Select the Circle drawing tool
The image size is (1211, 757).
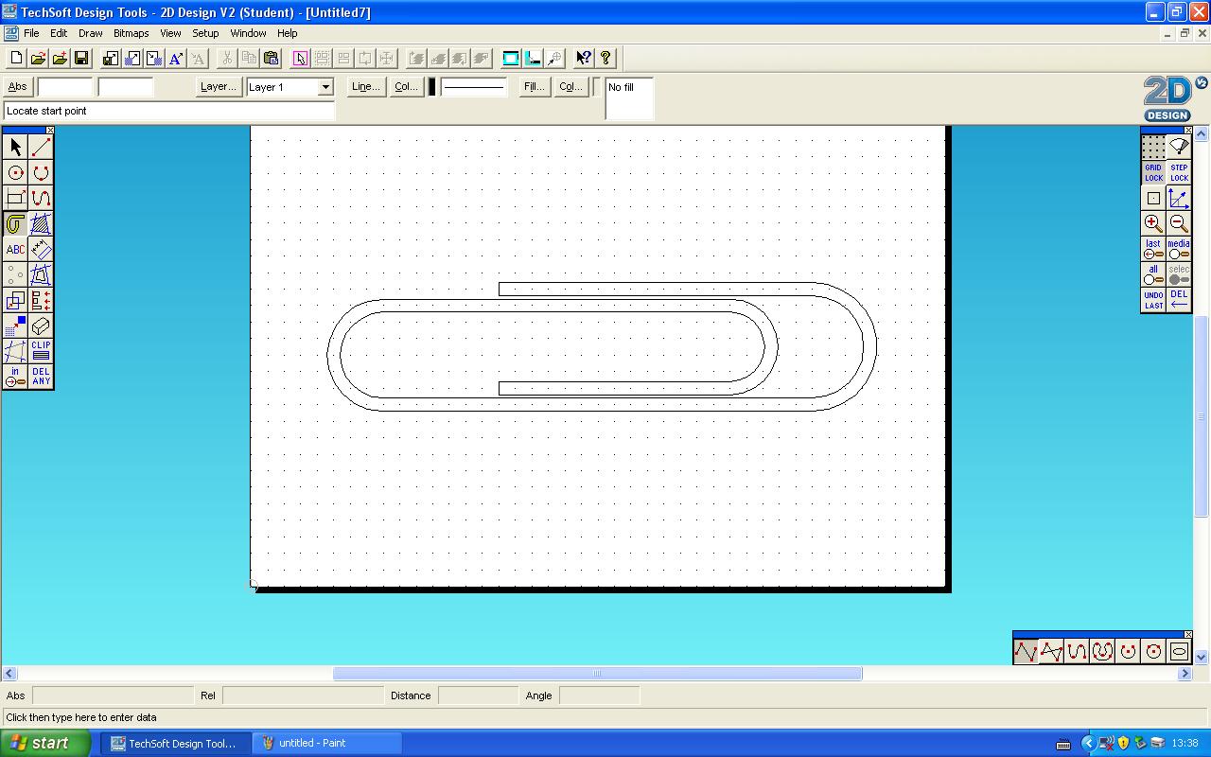[15, 172]
